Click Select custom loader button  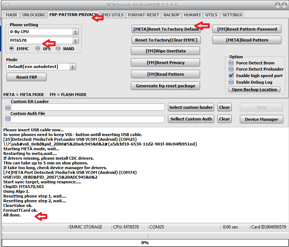click(191, 107)
